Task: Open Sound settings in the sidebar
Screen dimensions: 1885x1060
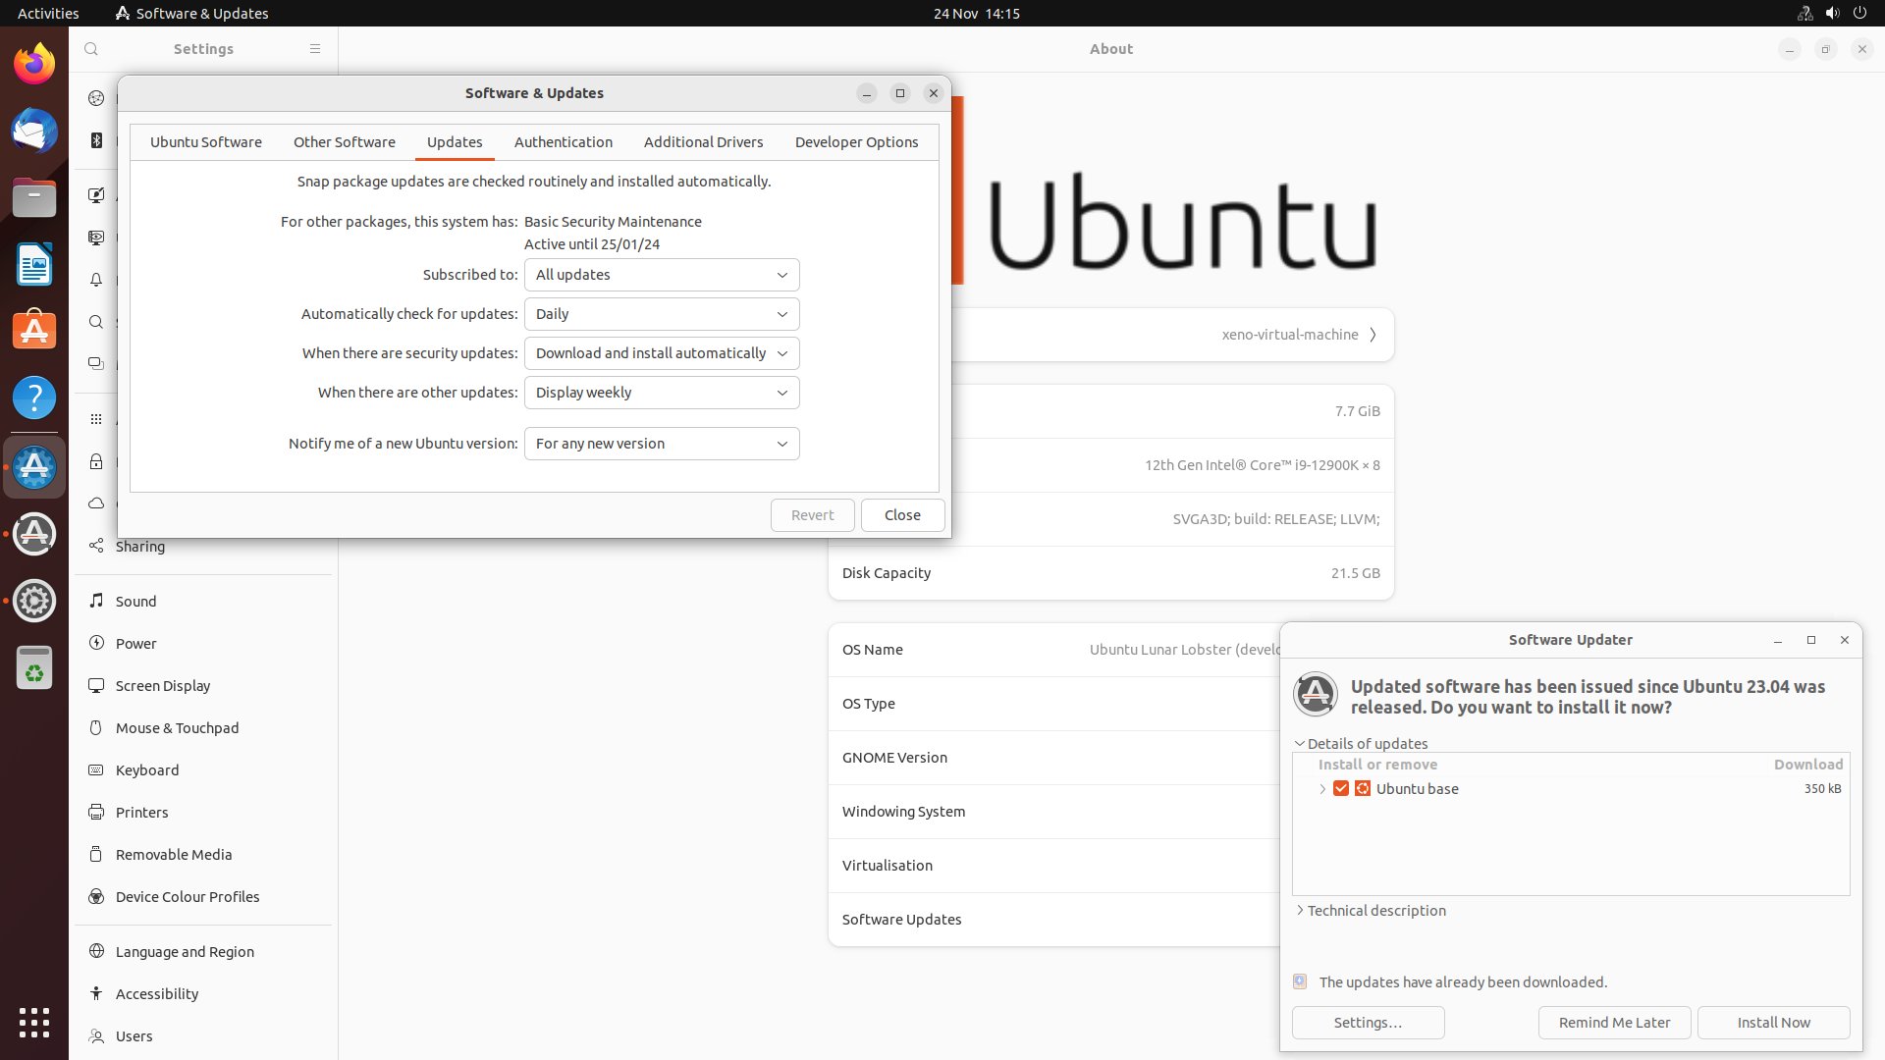Action: coord(135,601)
